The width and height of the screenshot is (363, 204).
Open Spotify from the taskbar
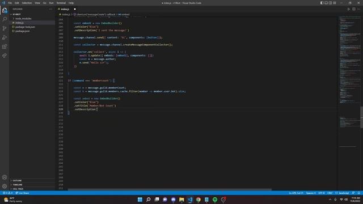215,199
